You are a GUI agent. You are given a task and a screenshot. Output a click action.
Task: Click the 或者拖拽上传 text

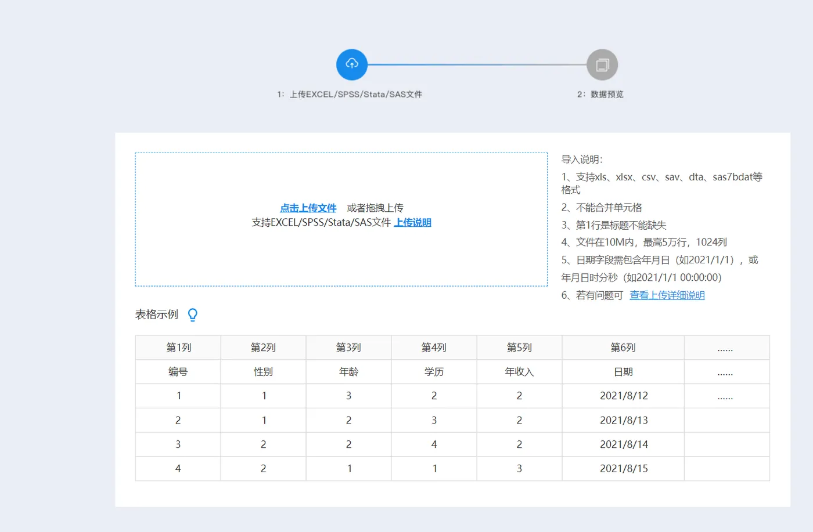[375, 208]
